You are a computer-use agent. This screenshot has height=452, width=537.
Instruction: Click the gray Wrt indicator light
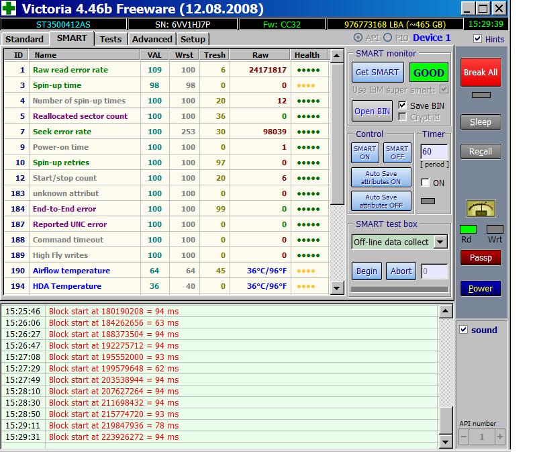(x=495, y=229)
